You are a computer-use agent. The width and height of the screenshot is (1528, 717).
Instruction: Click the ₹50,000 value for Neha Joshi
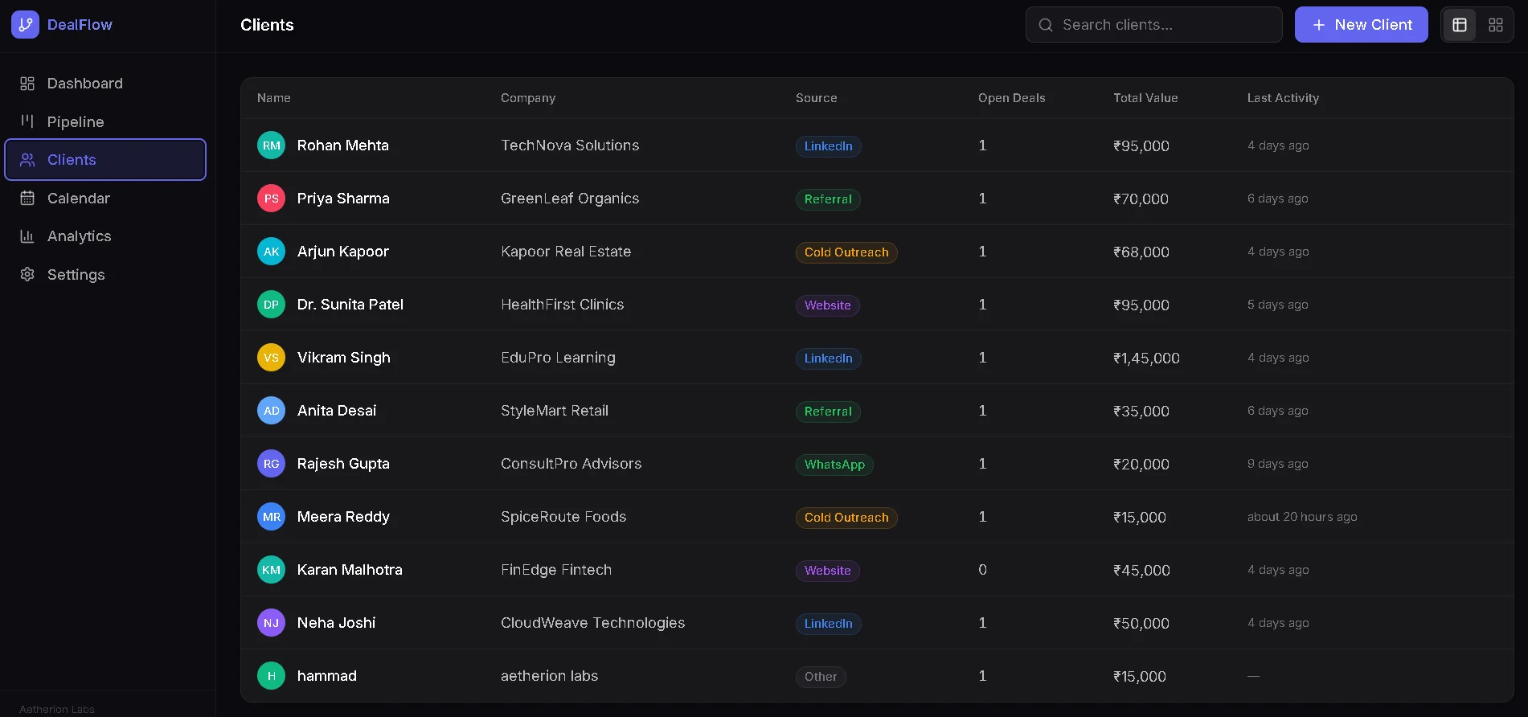click(x=1141, y=624)
